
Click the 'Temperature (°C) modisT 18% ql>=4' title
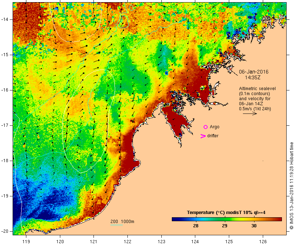point(226,213)
